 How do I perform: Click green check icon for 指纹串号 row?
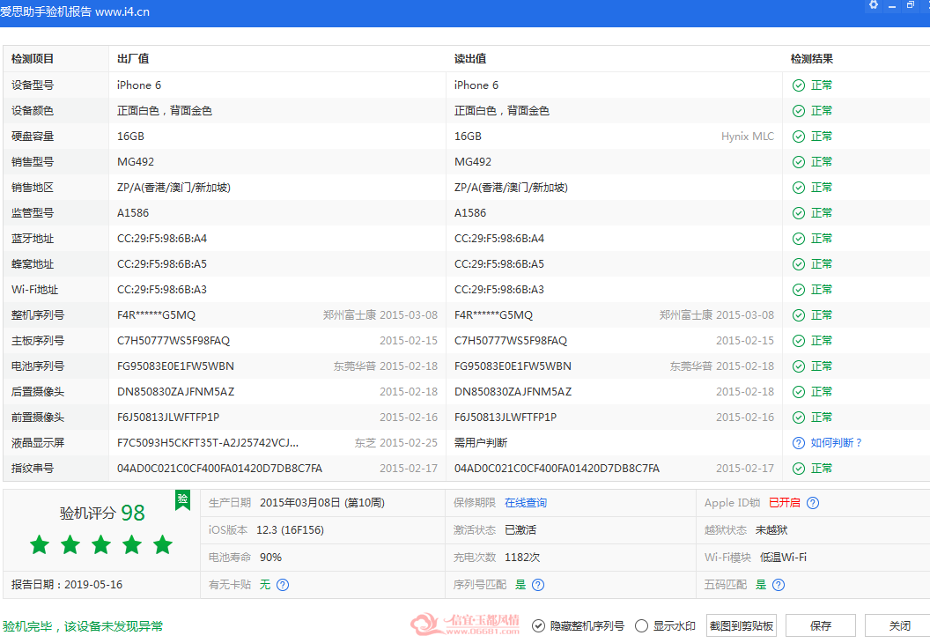pyautogui.click(x=798, y=469)
